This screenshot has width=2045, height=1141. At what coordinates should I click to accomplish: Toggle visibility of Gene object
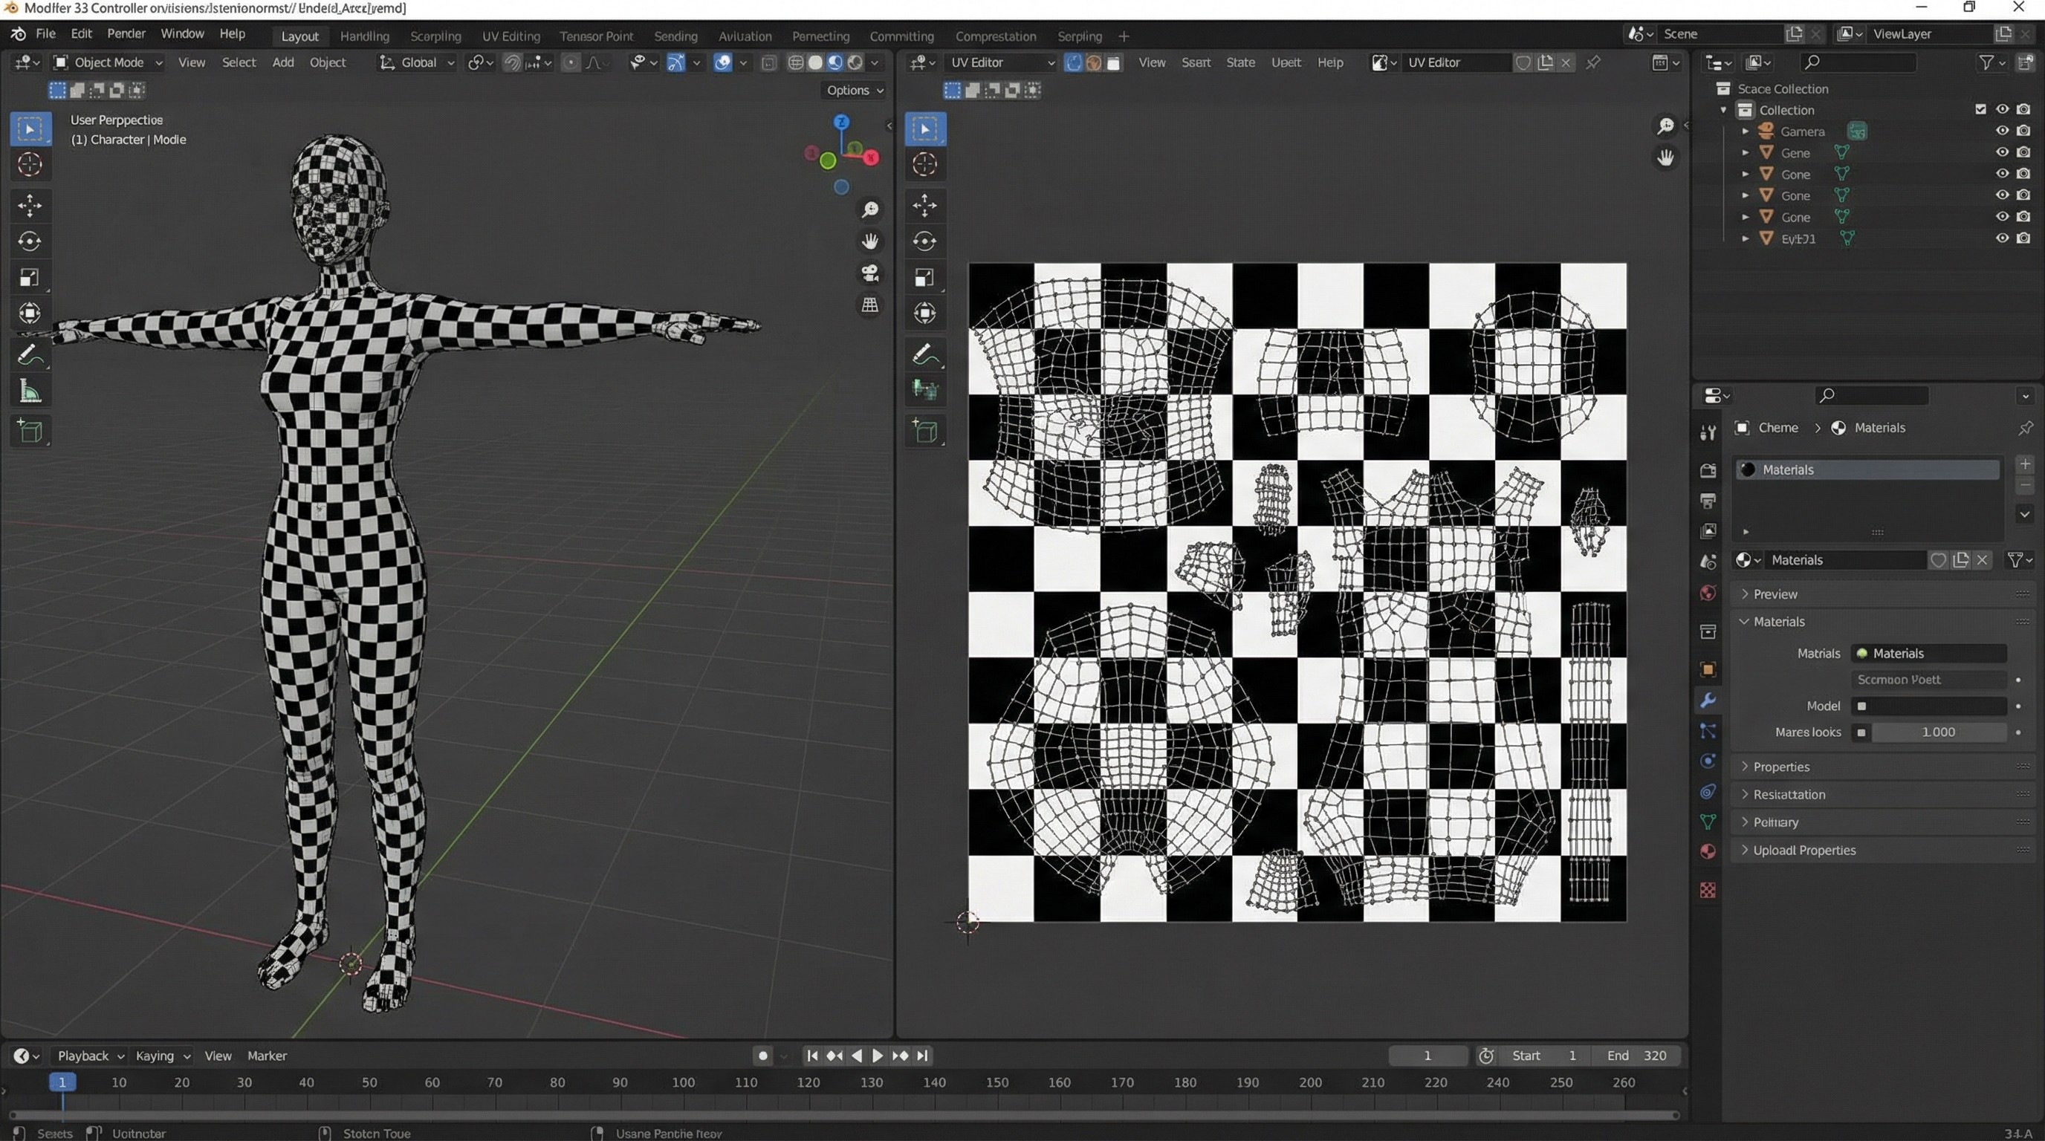click(2002, 152)
